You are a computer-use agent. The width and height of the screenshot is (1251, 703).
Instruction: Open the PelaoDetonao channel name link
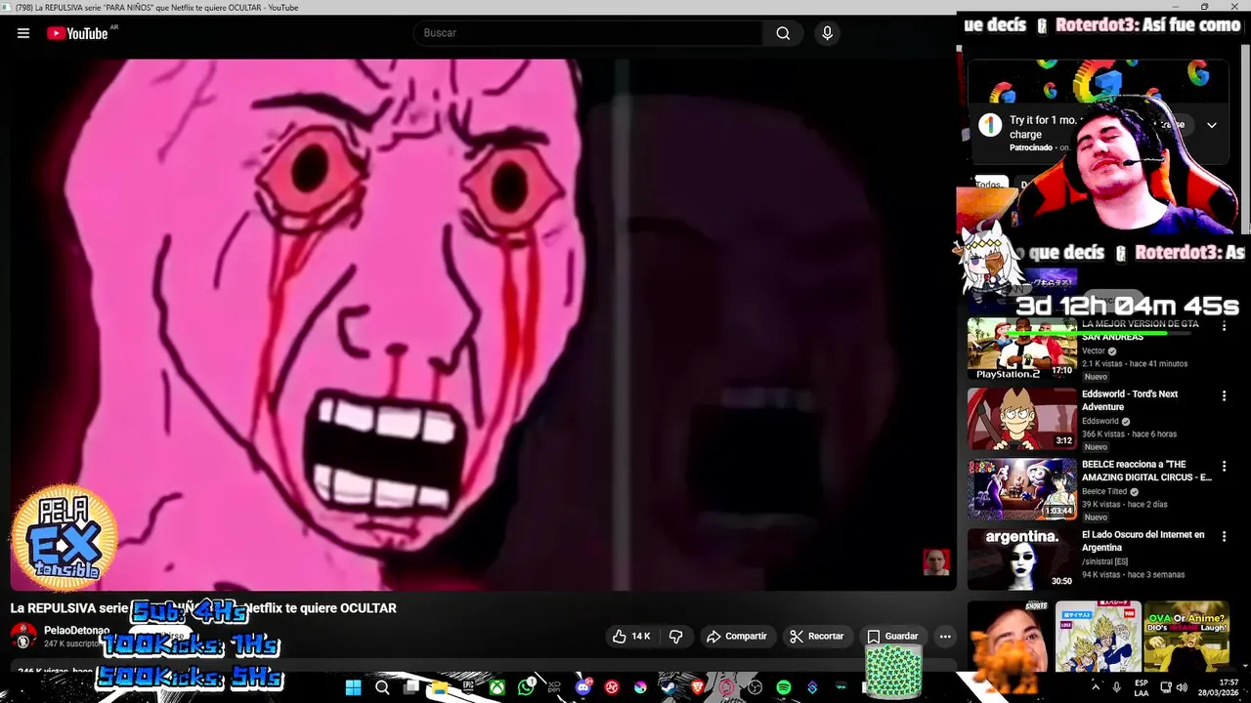[x=76, y=631]
